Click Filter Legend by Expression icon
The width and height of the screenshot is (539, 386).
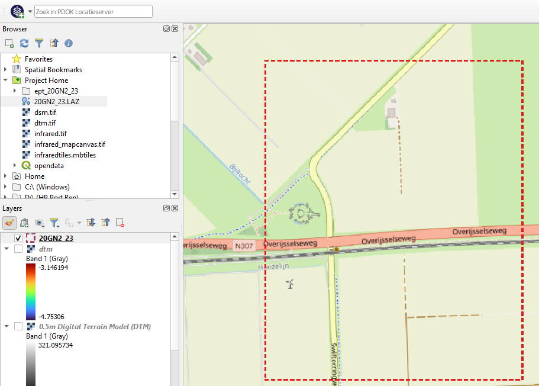pyautogui.click(x=69, y=223)
